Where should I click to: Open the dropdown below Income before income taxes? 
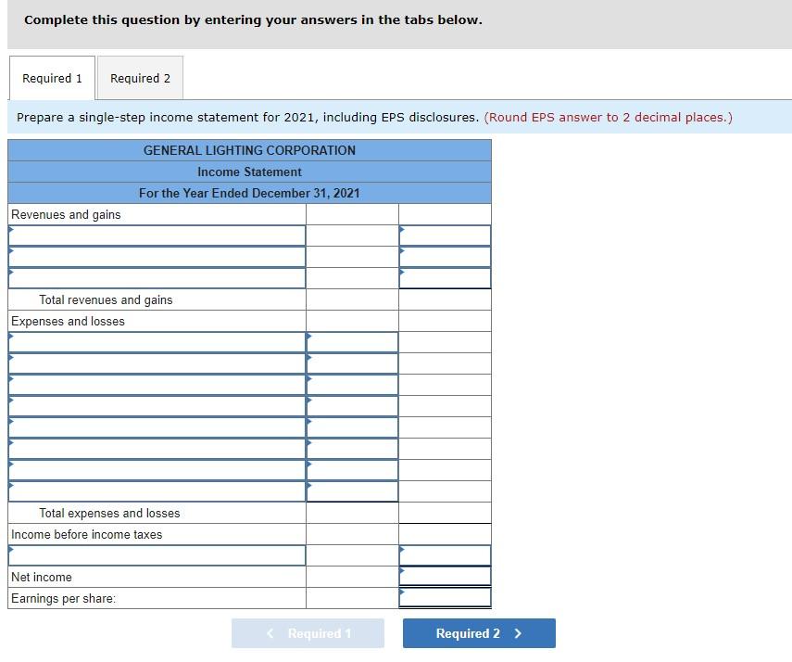[157, 554]
